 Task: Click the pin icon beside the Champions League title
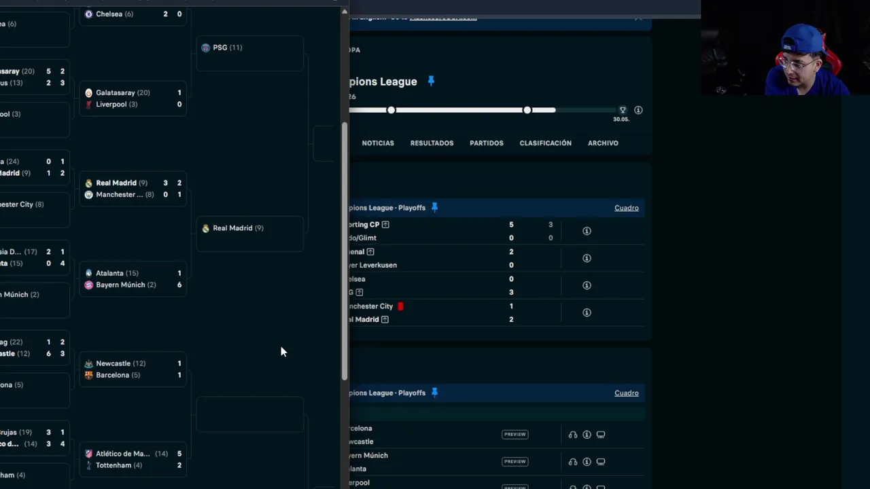tap(430, 81)
